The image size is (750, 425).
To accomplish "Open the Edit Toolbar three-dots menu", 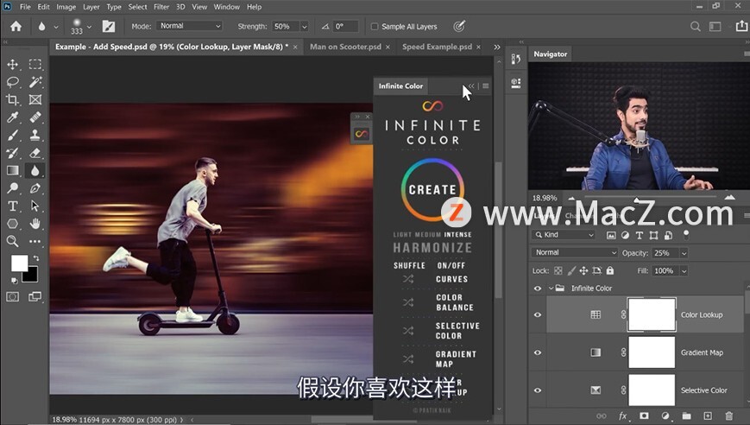I will 35,241.
